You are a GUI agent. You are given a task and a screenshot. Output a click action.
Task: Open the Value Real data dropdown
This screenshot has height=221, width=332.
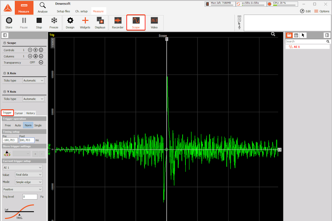(29, 175)
